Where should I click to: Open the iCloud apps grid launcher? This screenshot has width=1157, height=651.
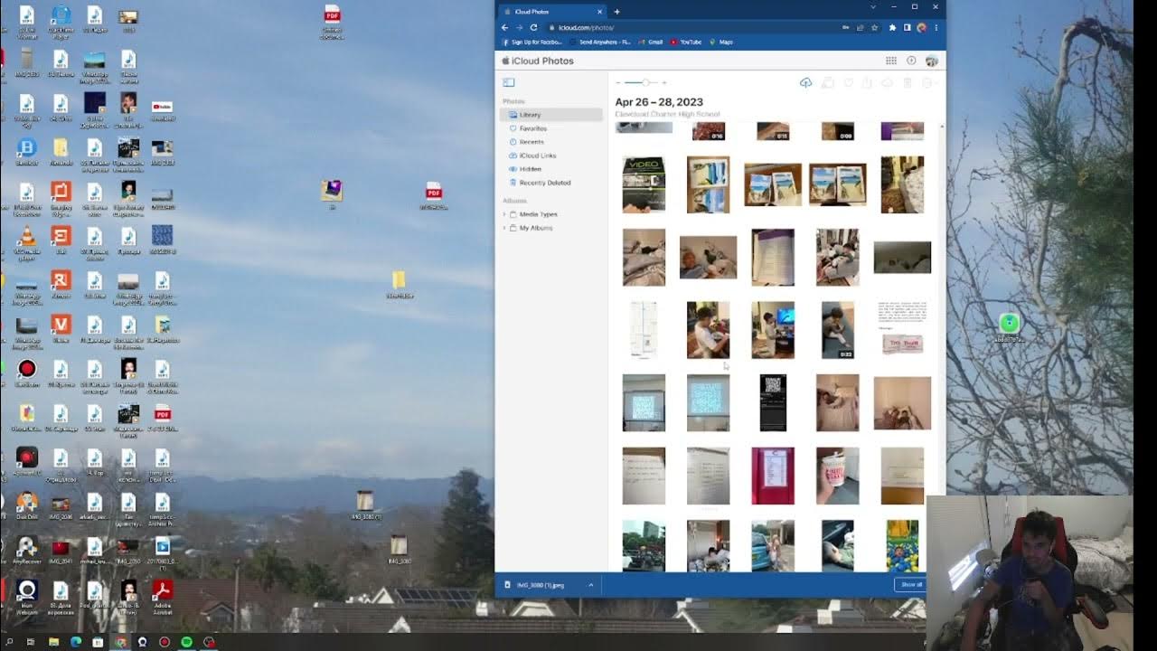click(x=890, y=61)
